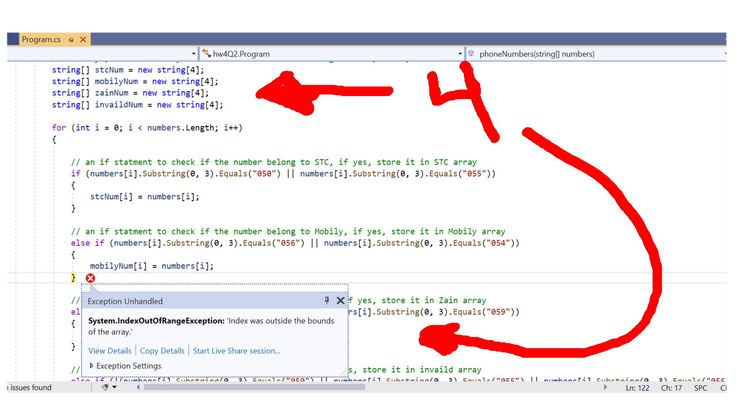This screenshot has width=738, height=415.
Task: Start Live Share session link
Action: point(236,351)
